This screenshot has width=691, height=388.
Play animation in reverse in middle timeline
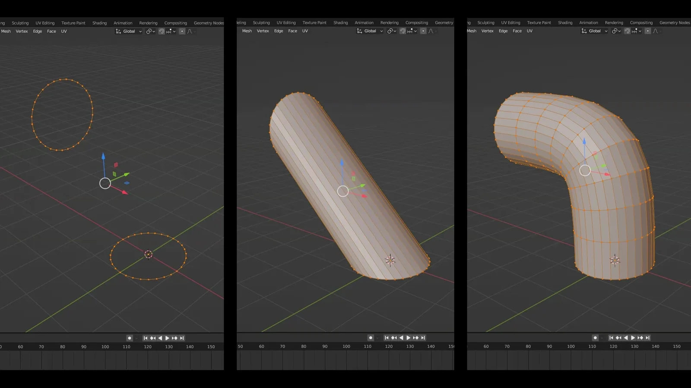coord(401,338)
